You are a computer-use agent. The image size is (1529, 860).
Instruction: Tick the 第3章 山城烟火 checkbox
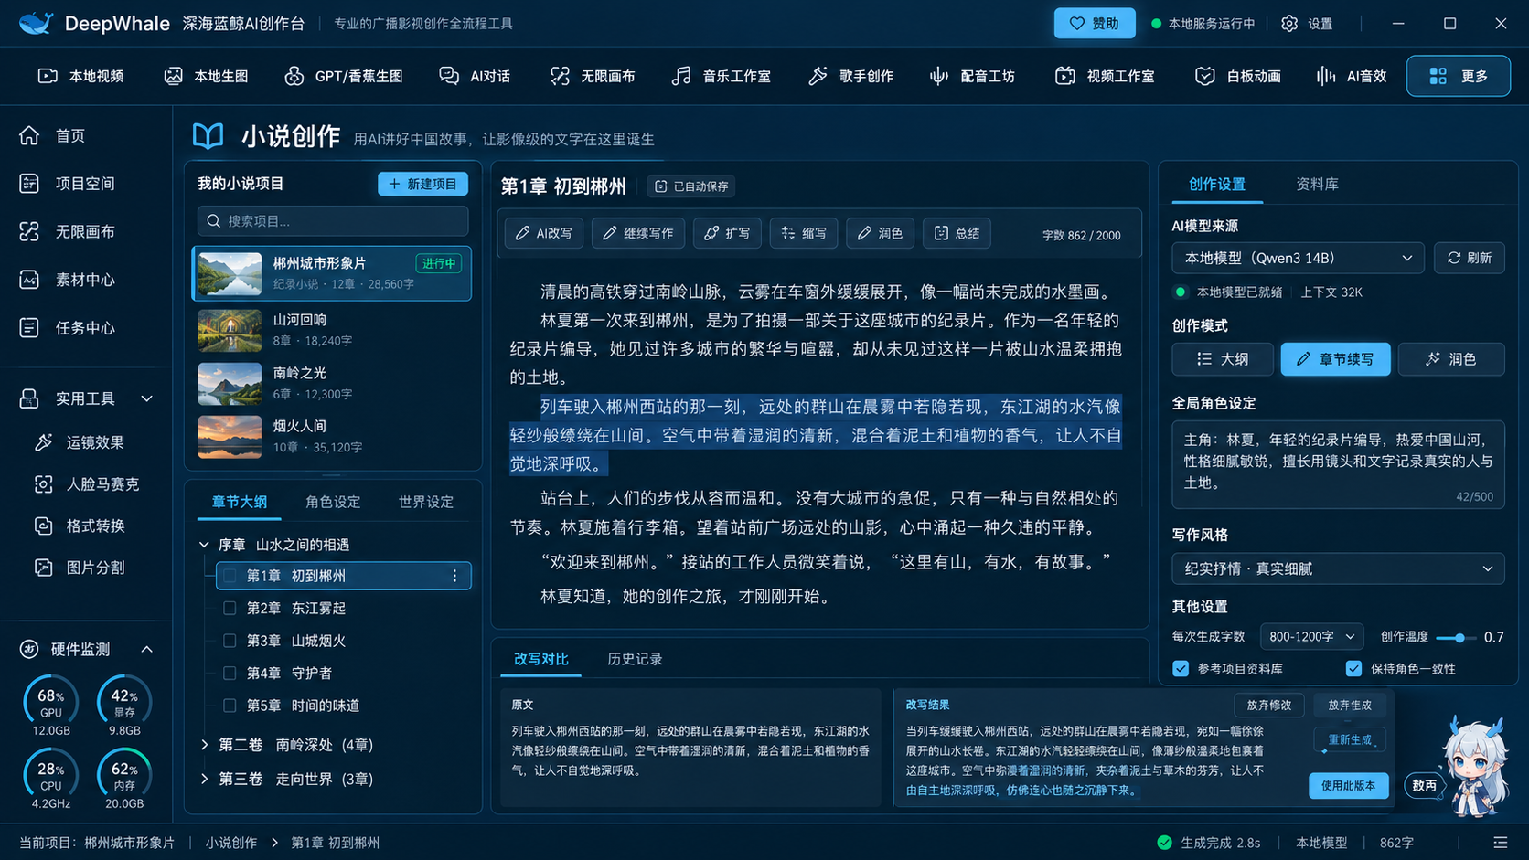[230, 641]
